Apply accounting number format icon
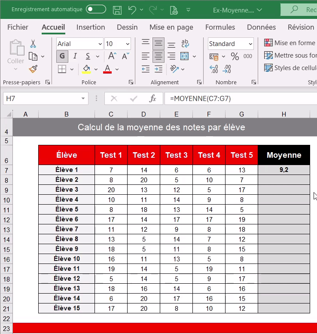The image size is (317, 334). coord(214,56)
